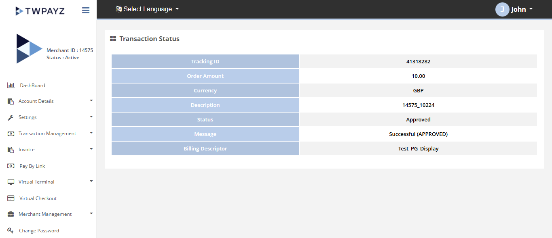Image resolution: width=552 pixels, height=238 pixels.
Task: Click the John user avatar circle
Action: tap(502, 9)
